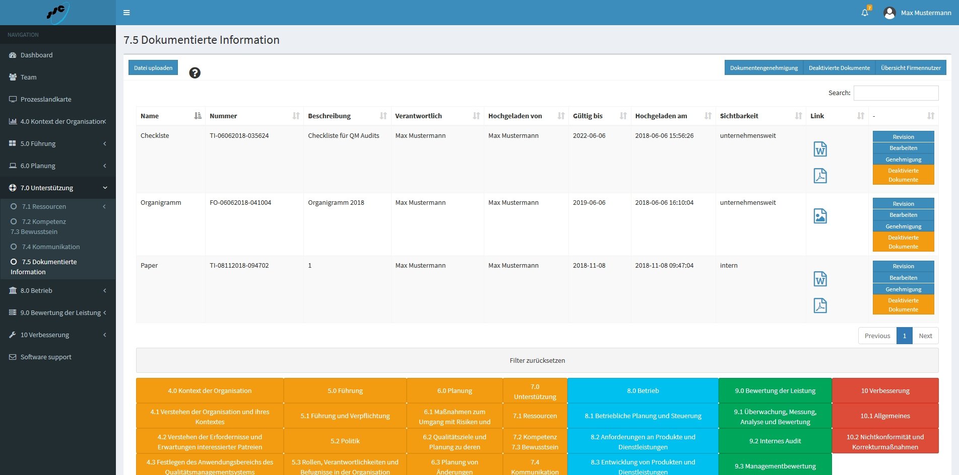Filter by 5.2 Politik tile
Viewport: 959px width, 475px height.
pyautogui.click(x=345, y=441)
